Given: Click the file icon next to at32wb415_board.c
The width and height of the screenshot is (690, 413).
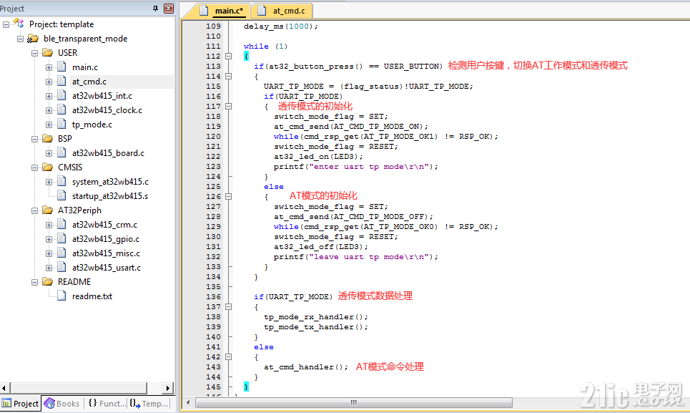Looking at the screenshot, I should [x=62, y=152].
